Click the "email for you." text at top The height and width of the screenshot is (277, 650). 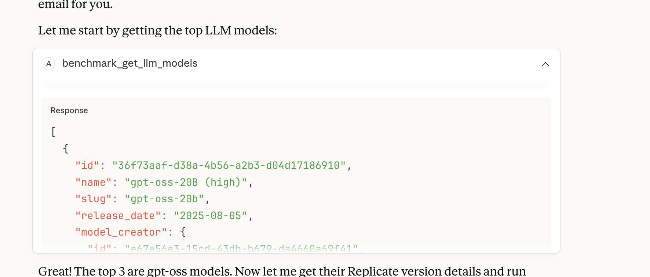(75, 5)
